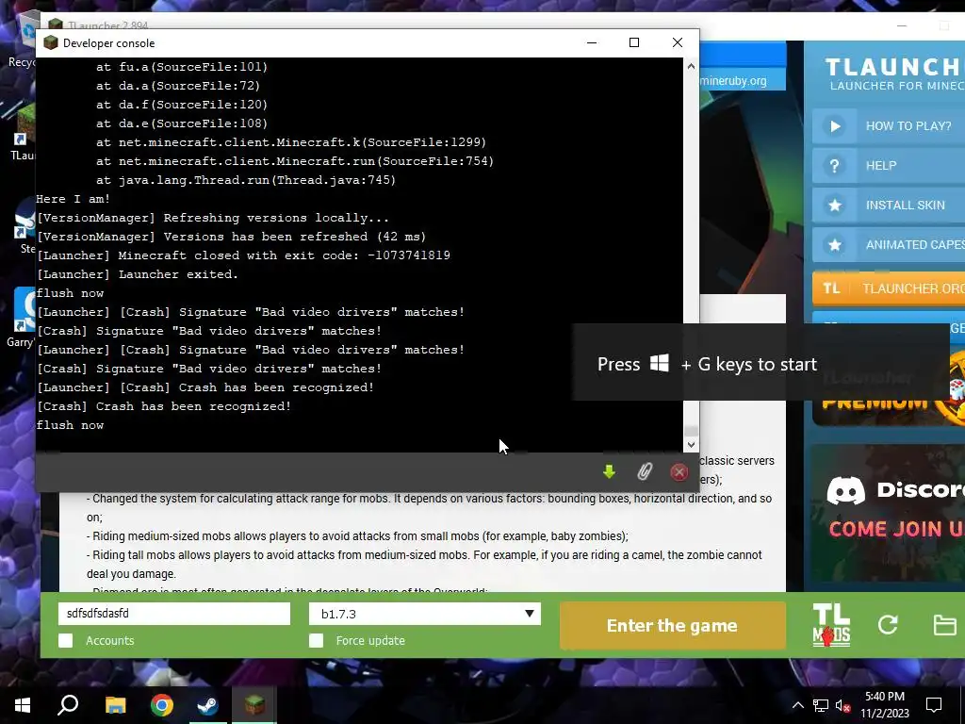Image resolution: width=965 pixels, height=724 pixels.
Task: Show hidden tray icons chevron
Action: (797, 705)
